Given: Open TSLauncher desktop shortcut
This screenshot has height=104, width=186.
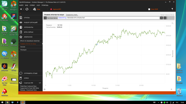Looking at the screenshot, I should click(5, 55).
